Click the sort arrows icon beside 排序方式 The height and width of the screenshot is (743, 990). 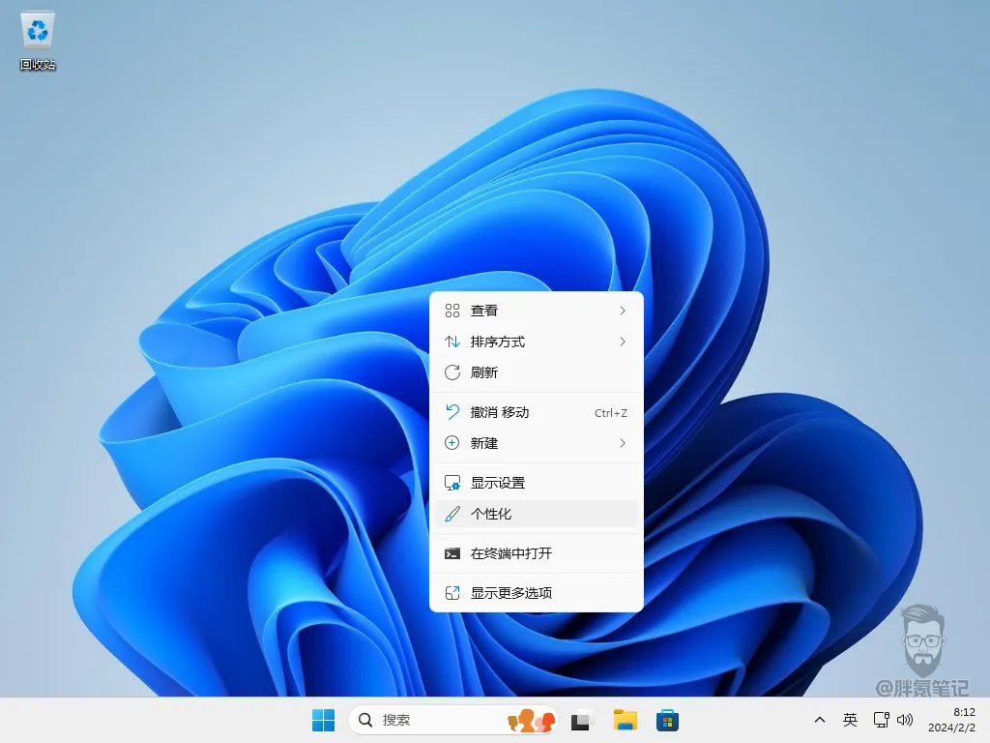click(452, 342)
